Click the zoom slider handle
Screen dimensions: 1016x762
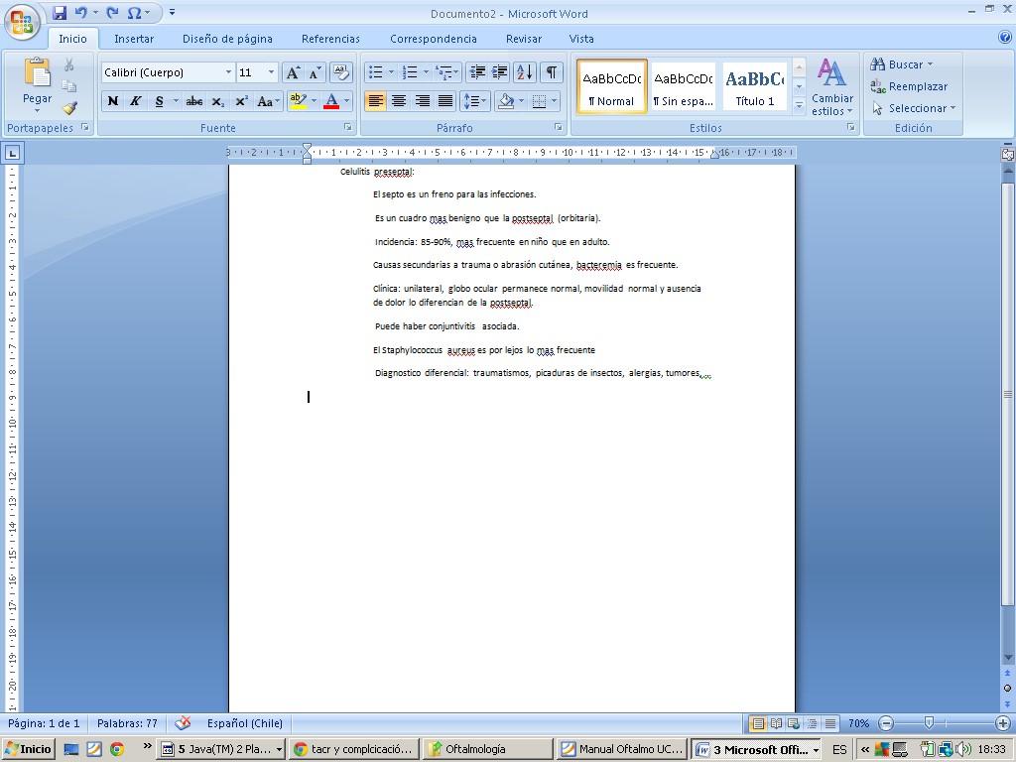coord(928,723)
